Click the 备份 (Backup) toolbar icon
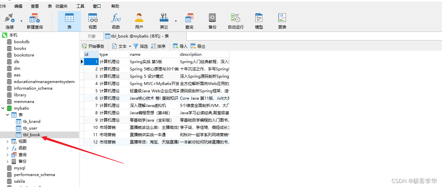442x187 pixels. (213, 21)
